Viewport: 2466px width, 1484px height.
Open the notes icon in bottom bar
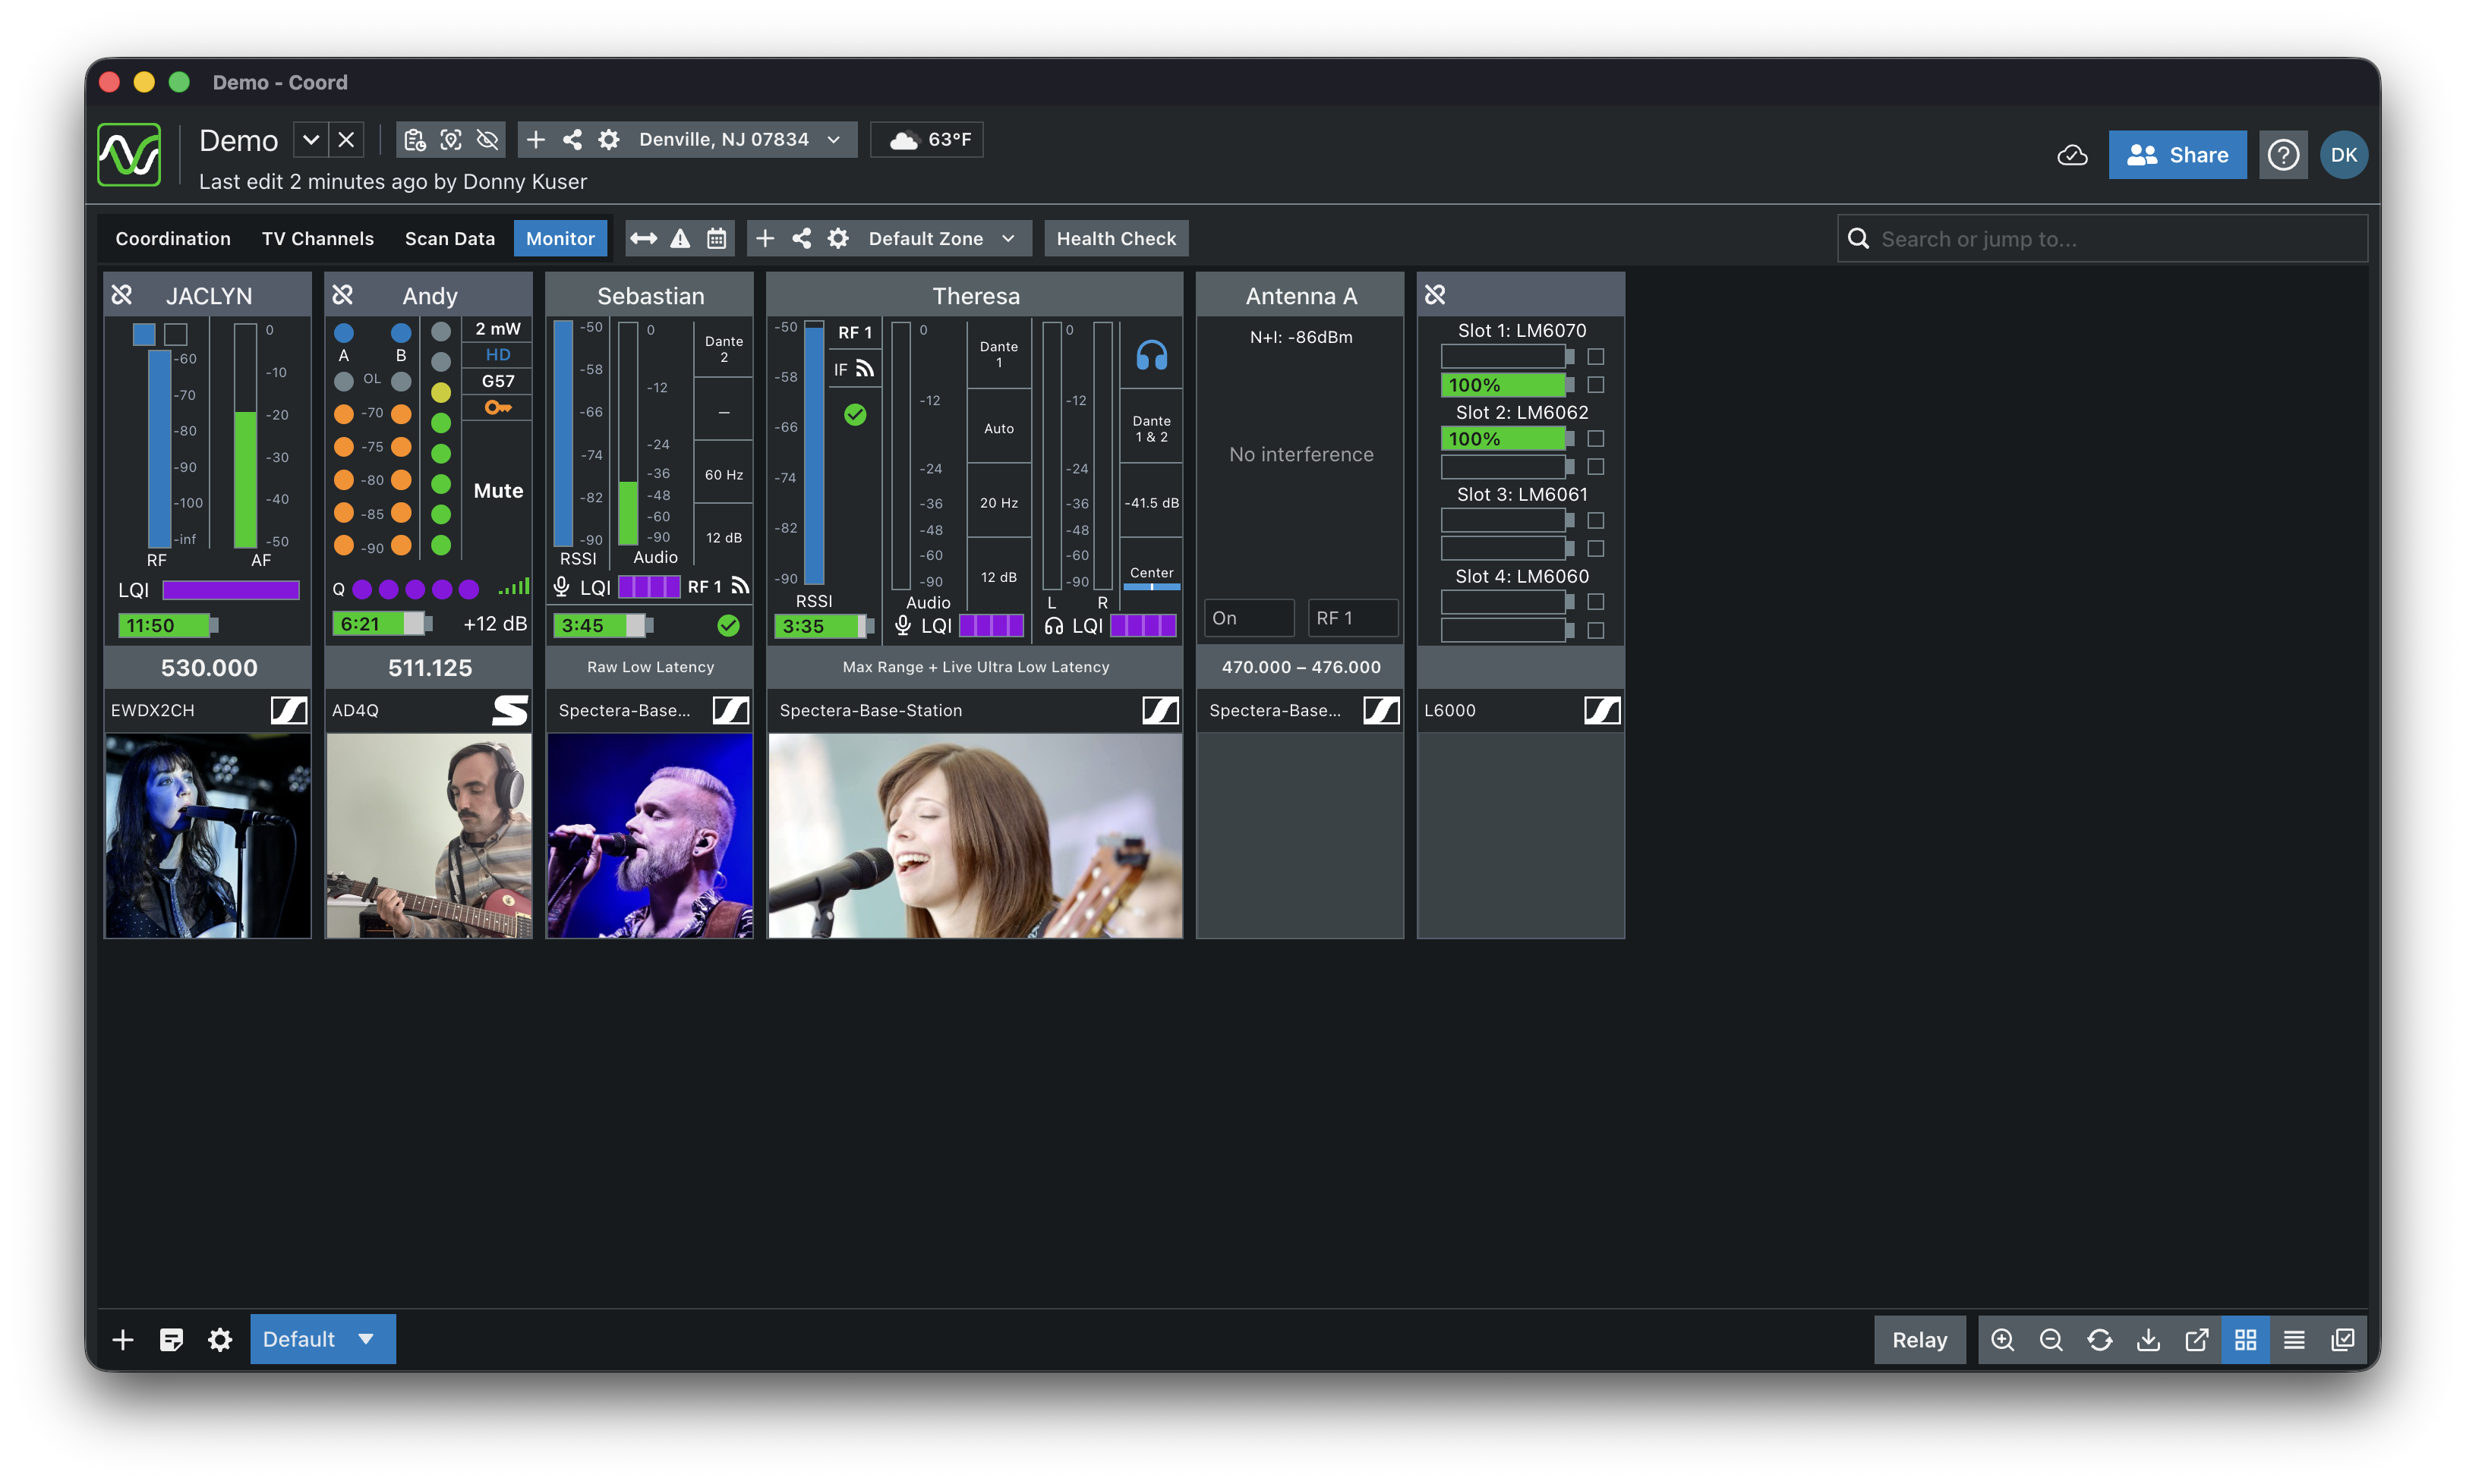(171, 1340)
